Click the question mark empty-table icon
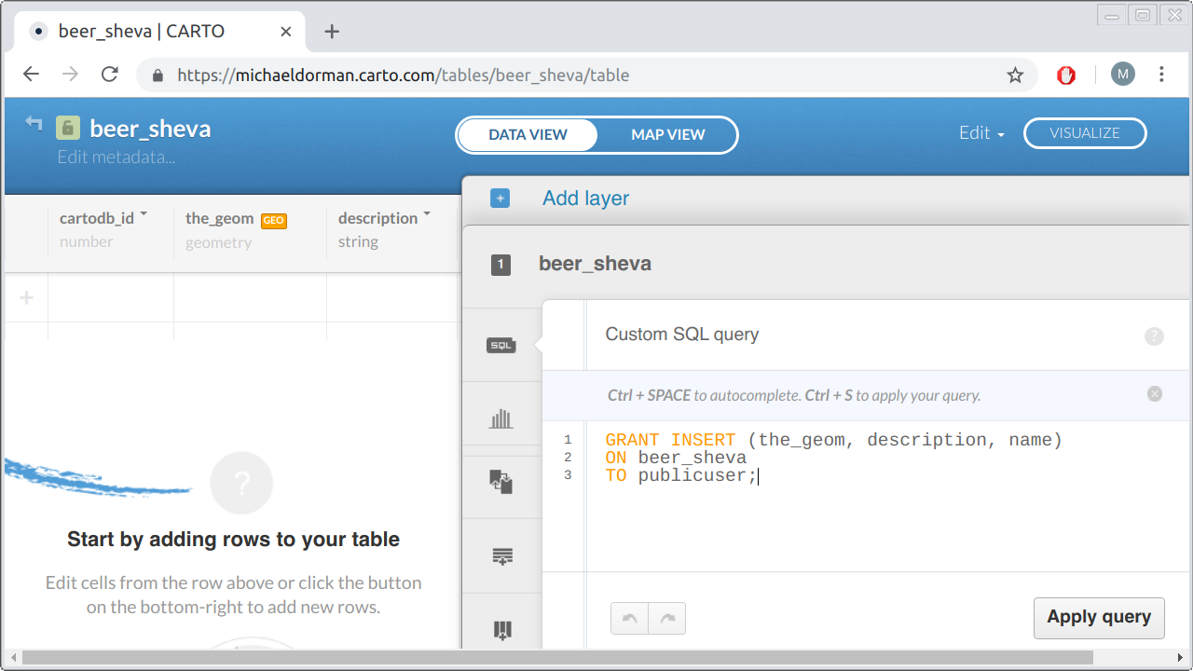Screen dimensions: 1193x671 [x=241, y=484]
